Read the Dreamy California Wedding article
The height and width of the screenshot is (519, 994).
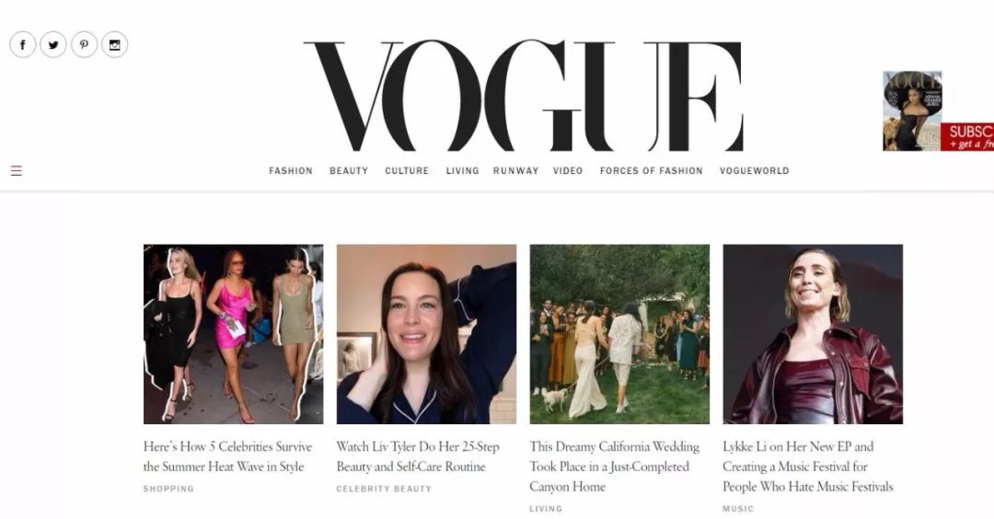614,467
